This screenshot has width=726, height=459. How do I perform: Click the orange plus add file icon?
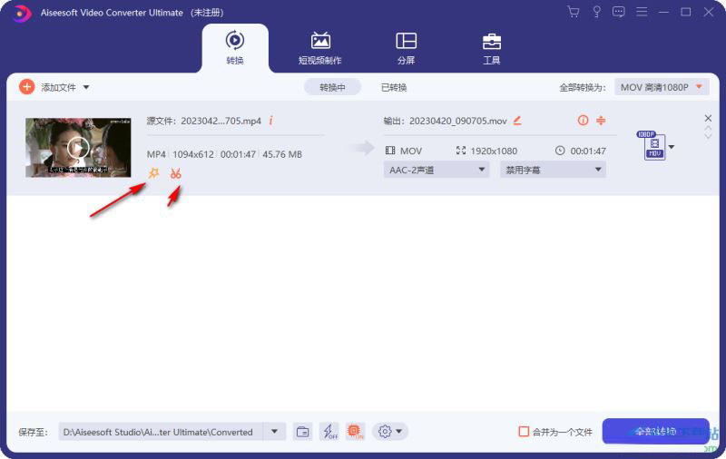click(x=27, y=86)
